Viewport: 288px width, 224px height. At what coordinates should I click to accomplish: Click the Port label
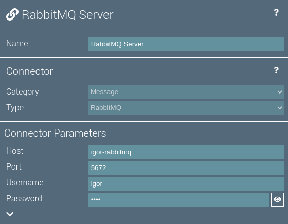(x=14, y=167)
